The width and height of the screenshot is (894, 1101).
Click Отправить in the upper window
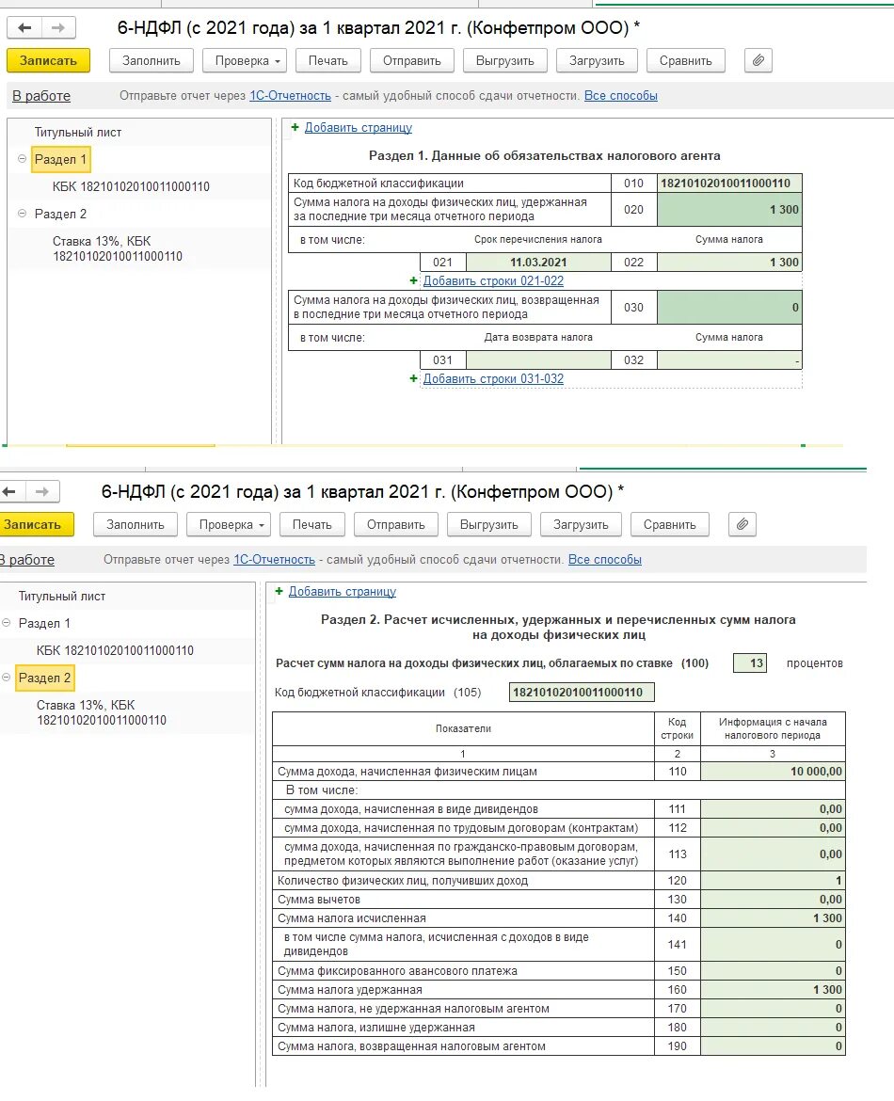[x=412, y=60]
